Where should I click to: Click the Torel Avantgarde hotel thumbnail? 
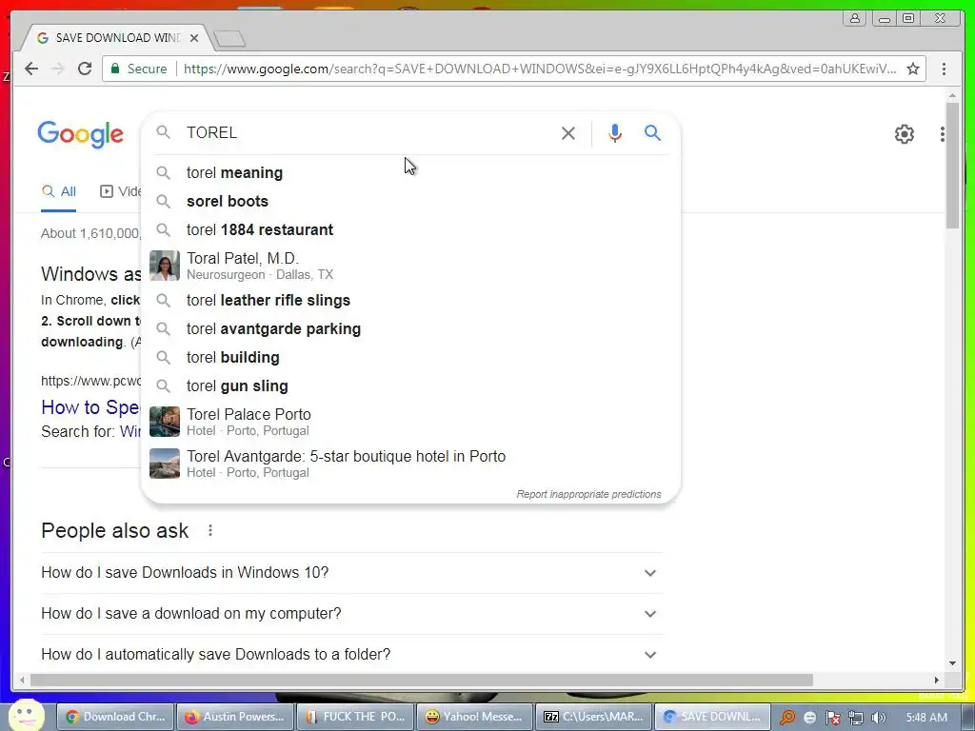(164, 464)
